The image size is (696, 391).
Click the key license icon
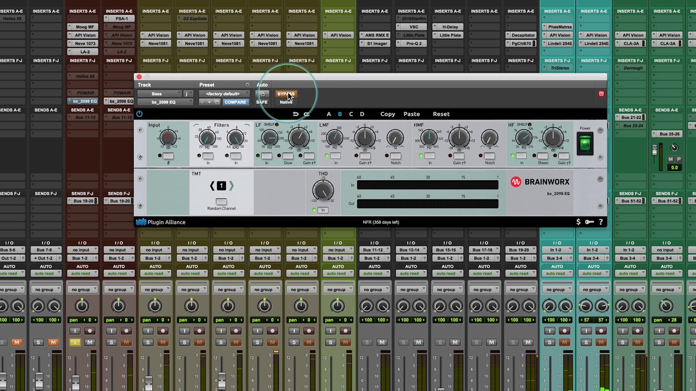[x=589, y=222]
